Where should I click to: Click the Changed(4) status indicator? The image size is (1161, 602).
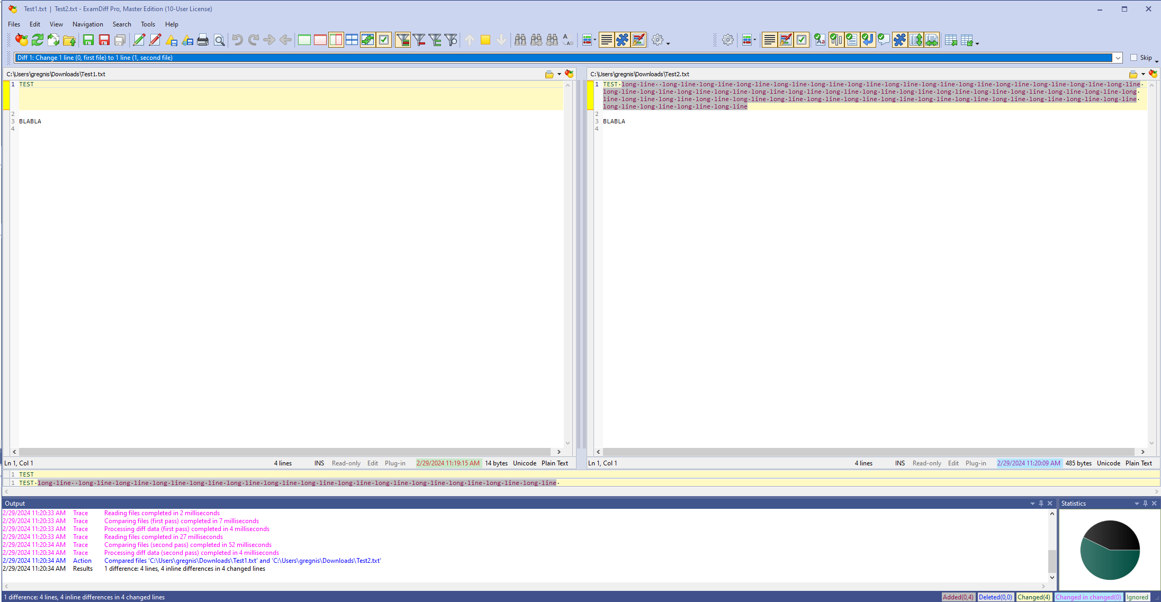click(1033, 597)
